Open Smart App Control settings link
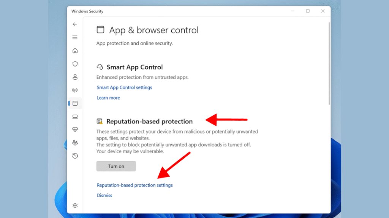 [124, 87]
